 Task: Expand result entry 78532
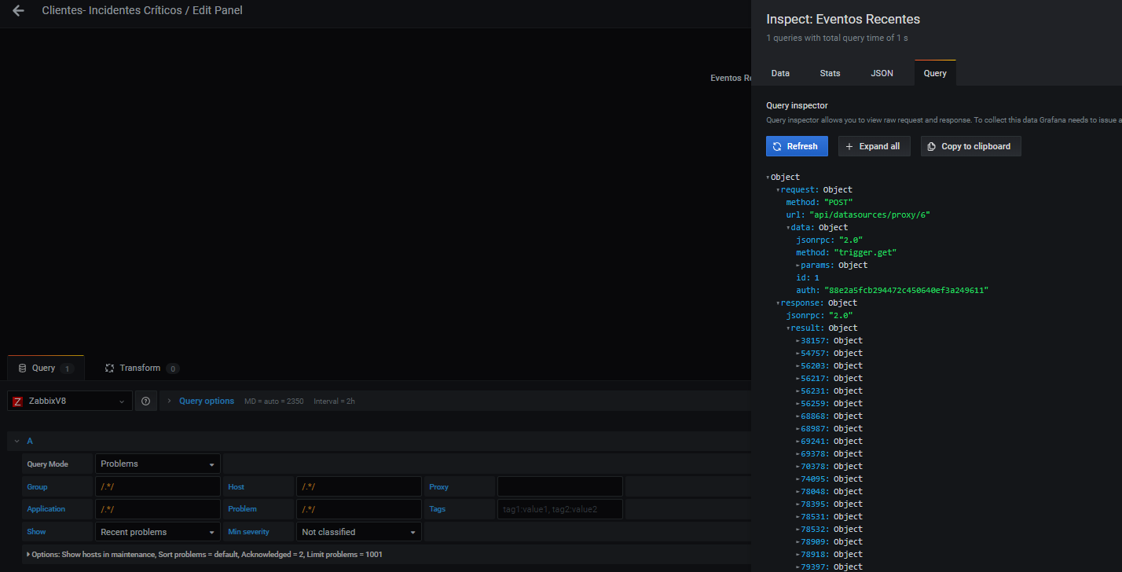tap(798, 530)
